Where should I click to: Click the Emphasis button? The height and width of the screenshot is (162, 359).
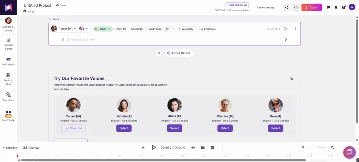(x=208, y=29)
